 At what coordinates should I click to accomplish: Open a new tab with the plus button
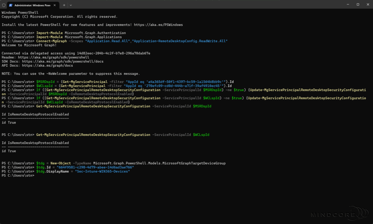[x=64, y=5]
